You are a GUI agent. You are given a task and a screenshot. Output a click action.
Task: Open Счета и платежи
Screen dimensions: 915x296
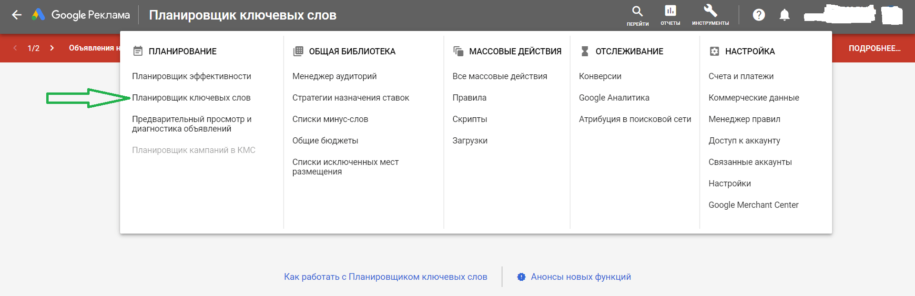click(741, 76)
